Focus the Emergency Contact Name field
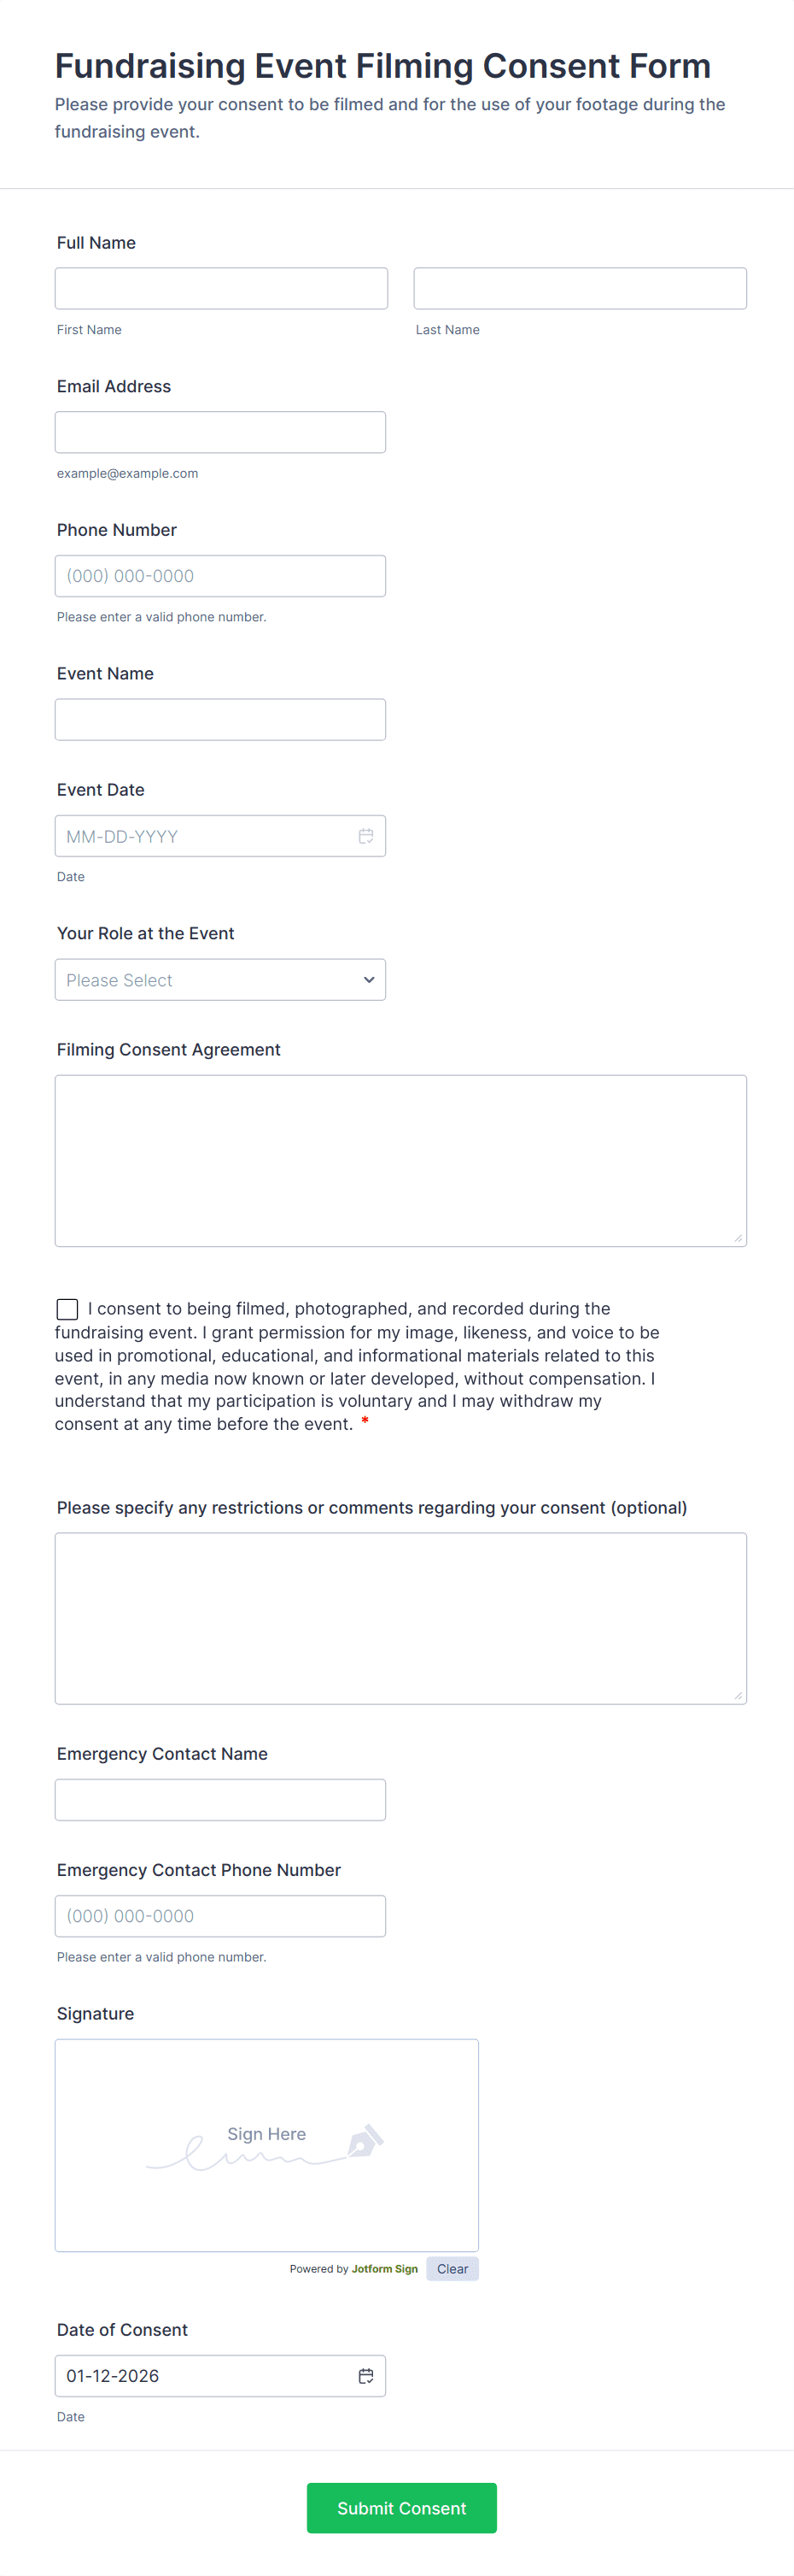 point(219,1799)
